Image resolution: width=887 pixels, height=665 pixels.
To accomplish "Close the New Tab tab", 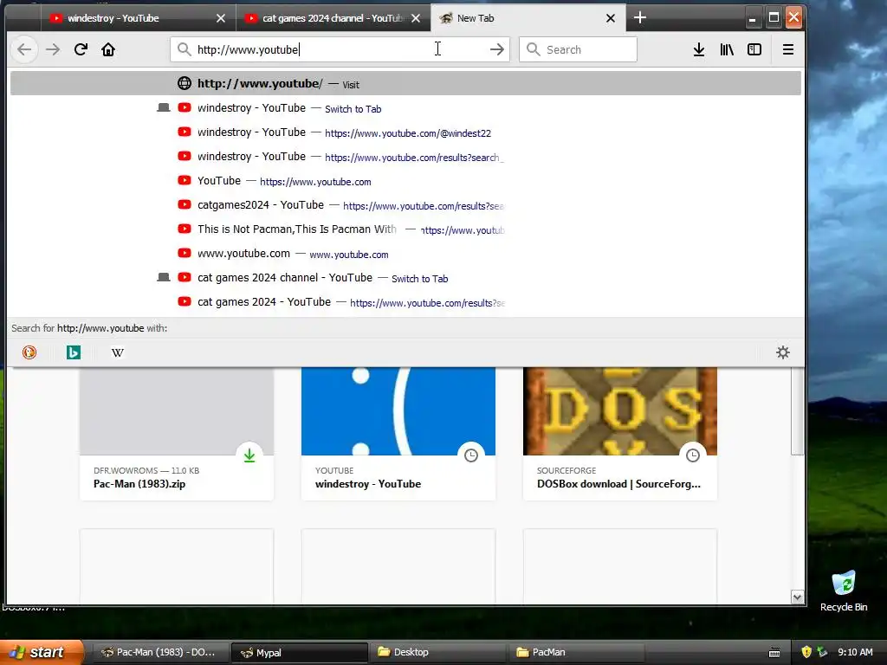I will (611, 18).
